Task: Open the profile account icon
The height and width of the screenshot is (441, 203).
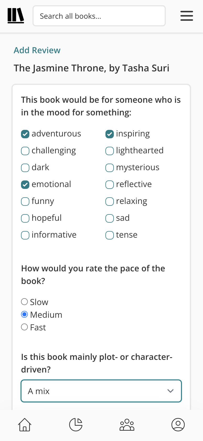Action: [x=178, y=425]
